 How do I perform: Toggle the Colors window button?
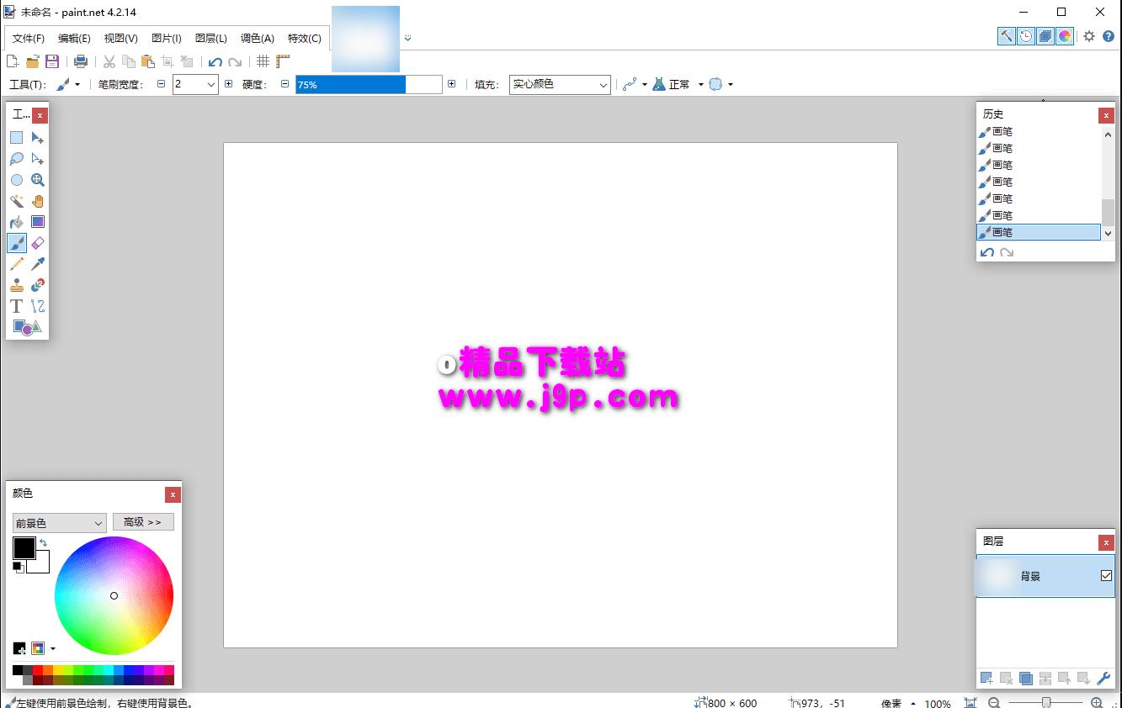tap(1065, 36)
